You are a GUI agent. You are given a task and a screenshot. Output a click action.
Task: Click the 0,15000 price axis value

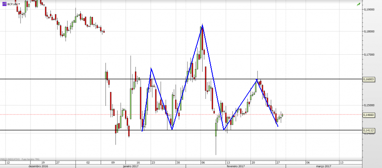coord(369,105)
